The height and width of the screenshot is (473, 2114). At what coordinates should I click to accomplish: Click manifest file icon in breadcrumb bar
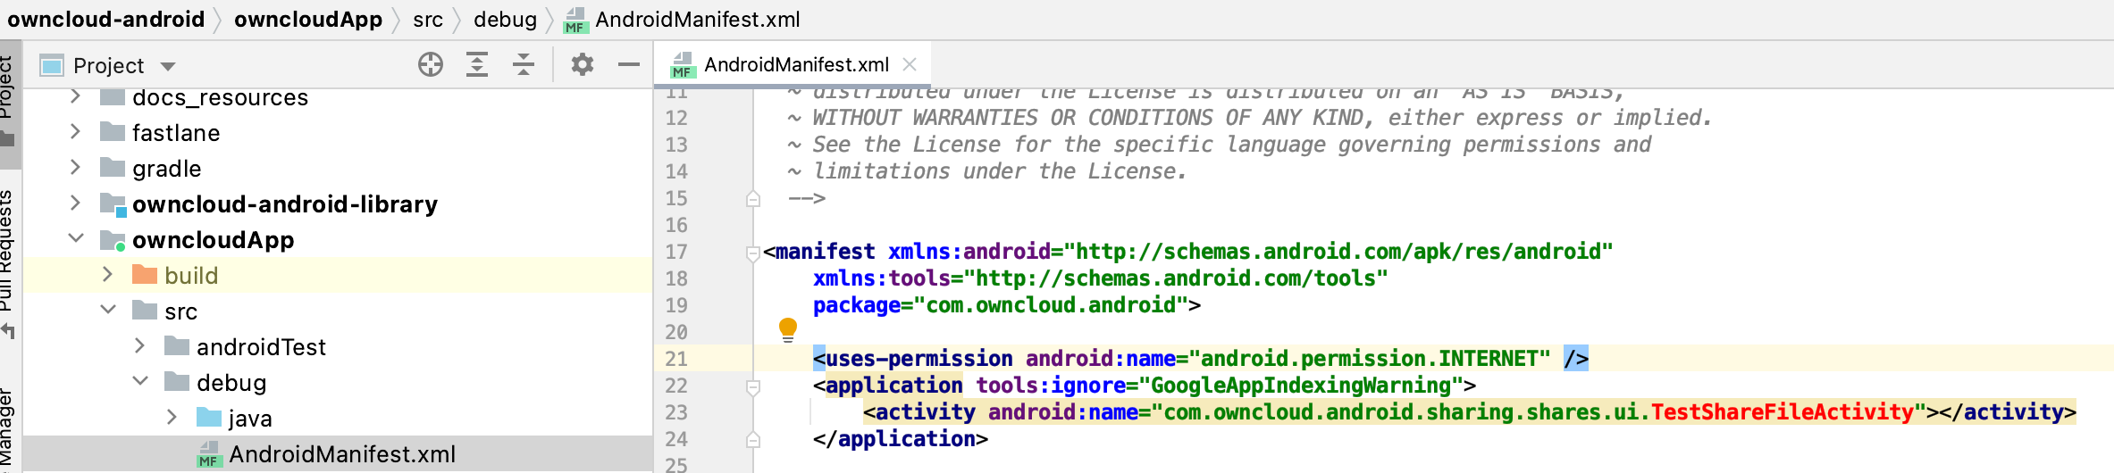pos(575,20)
